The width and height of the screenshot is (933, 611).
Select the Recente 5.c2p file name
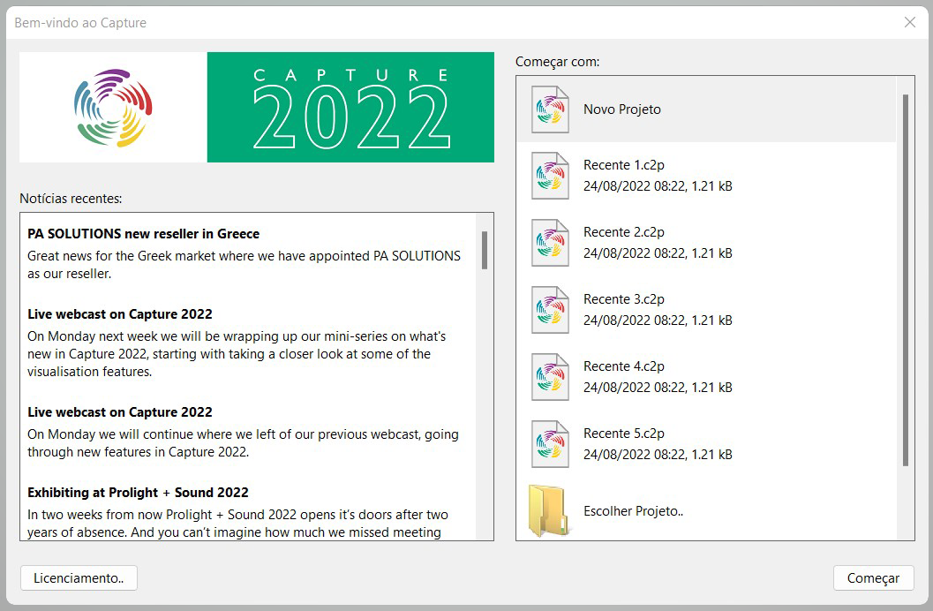click(x=623, y=434)
